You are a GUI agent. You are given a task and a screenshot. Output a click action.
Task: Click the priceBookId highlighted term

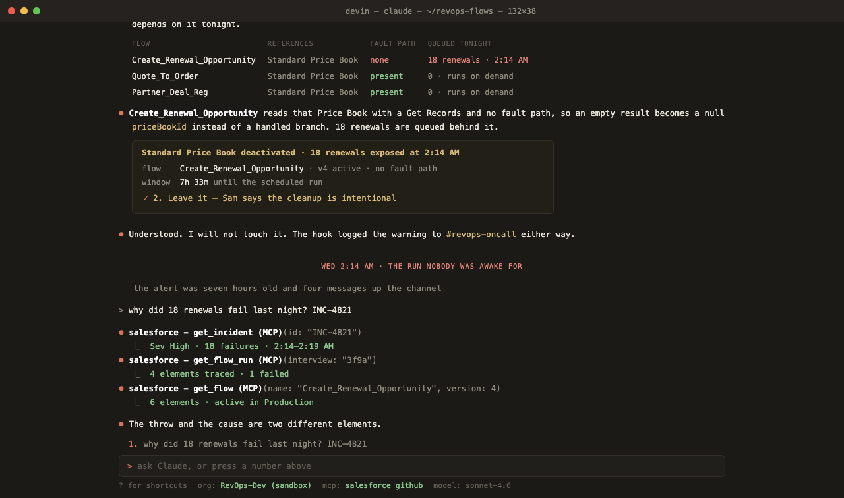(x=159, y=127)
